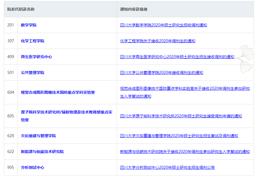The width and height of the screenshot is (257, 178).
Task: Click the 新能源与低碳技术研究院 department name
Action: [x=42, y=152]
